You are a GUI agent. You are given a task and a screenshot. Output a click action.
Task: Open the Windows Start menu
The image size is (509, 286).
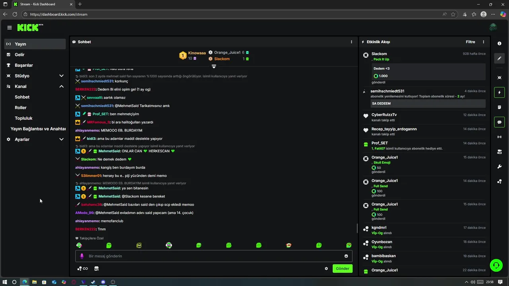click(x=5, y=282)
